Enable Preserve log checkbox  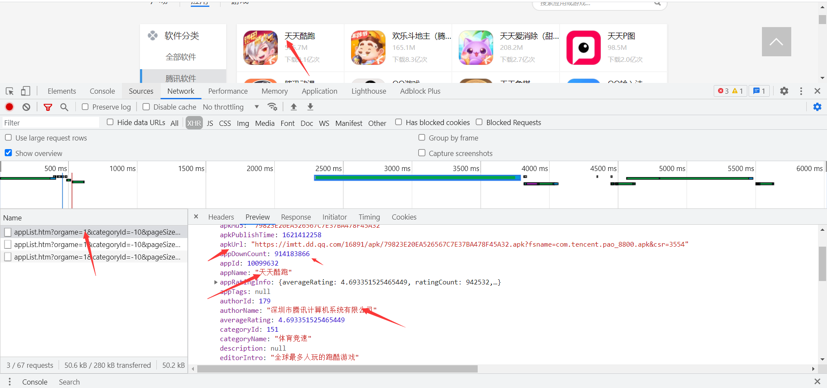click(x=85, y=107)
